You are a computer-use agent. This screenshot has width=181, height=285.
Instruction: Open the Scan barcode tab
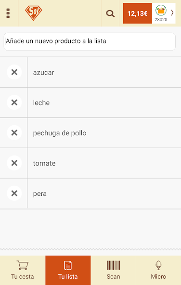pos(113,270)
